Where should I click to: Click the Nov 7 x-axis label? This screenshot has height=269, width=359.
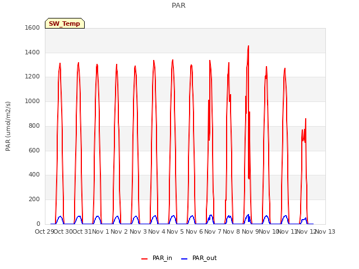pyautogui.click(x=213, y=231)
